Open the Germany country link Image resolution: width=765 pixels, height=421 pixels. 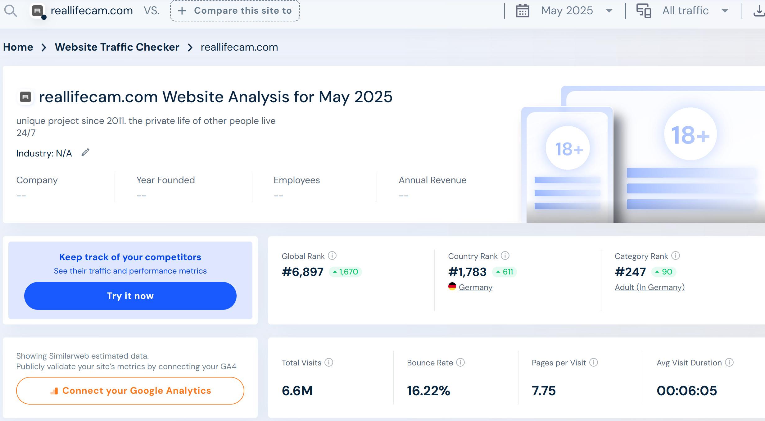[x=475, y=287]
